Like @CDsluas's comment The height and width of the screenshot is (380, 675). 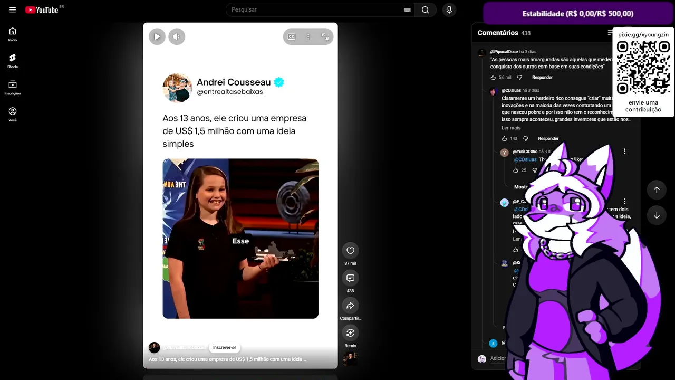click(x=504, y=139)
